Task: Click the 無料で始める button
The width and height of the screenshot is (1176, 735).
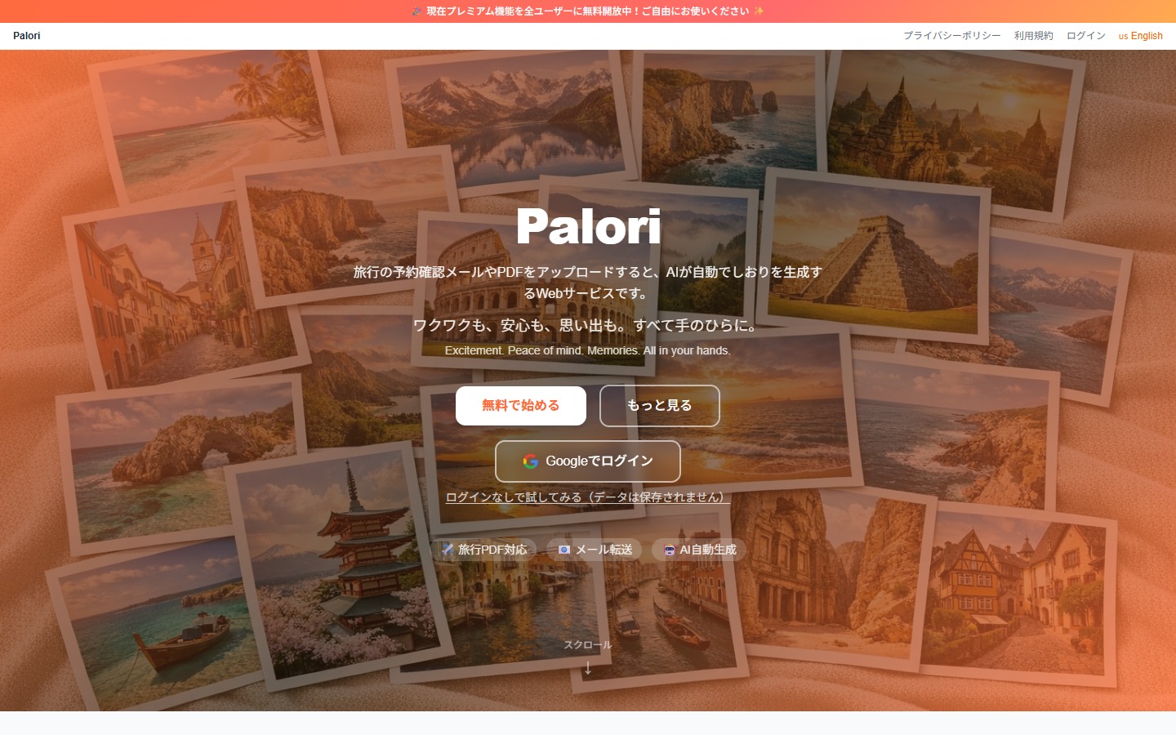Action: click(521, 406)
